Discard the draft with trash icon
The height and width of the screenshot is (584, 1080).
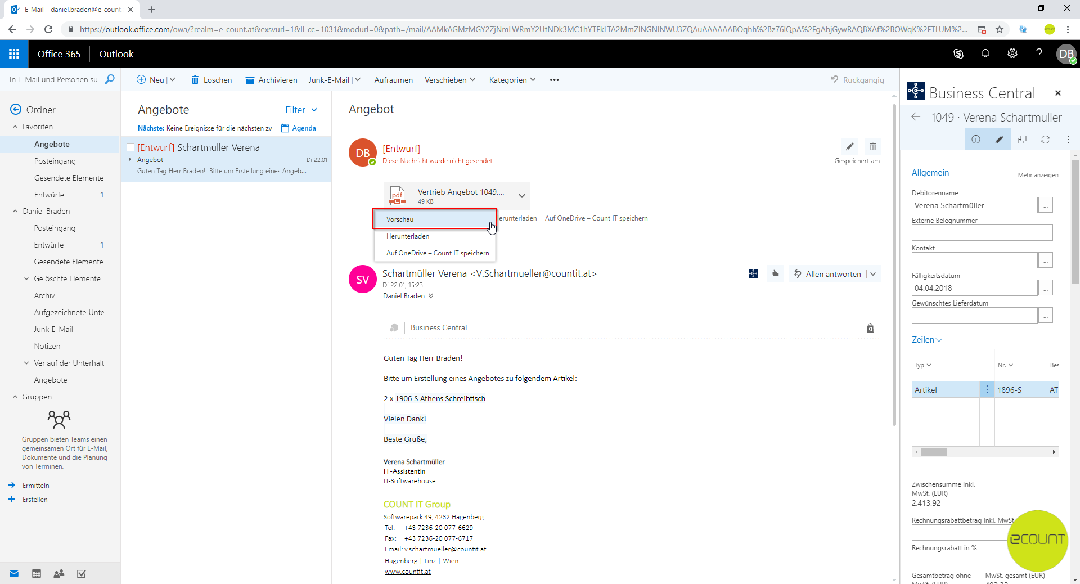pos(873,147)
